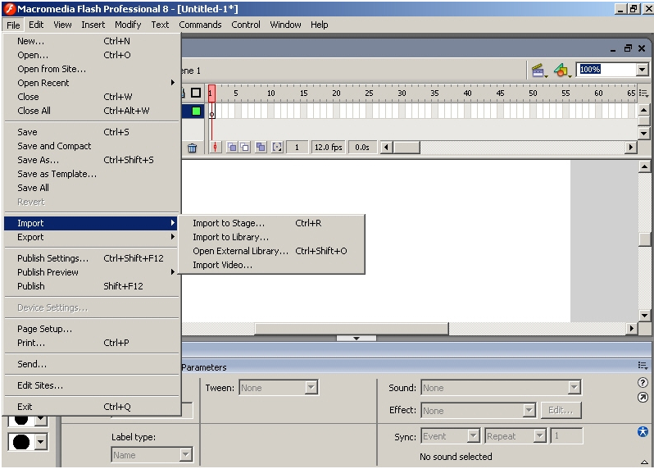654x469 pixels.
Task: Open Publish Settings...
Action: point(91,258)
